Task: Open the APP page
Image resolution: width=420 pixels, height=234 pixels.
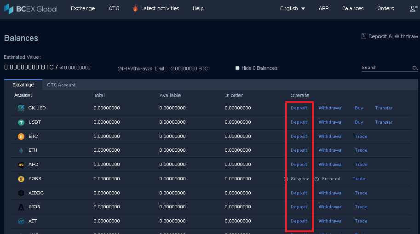Action: point(323,9)
